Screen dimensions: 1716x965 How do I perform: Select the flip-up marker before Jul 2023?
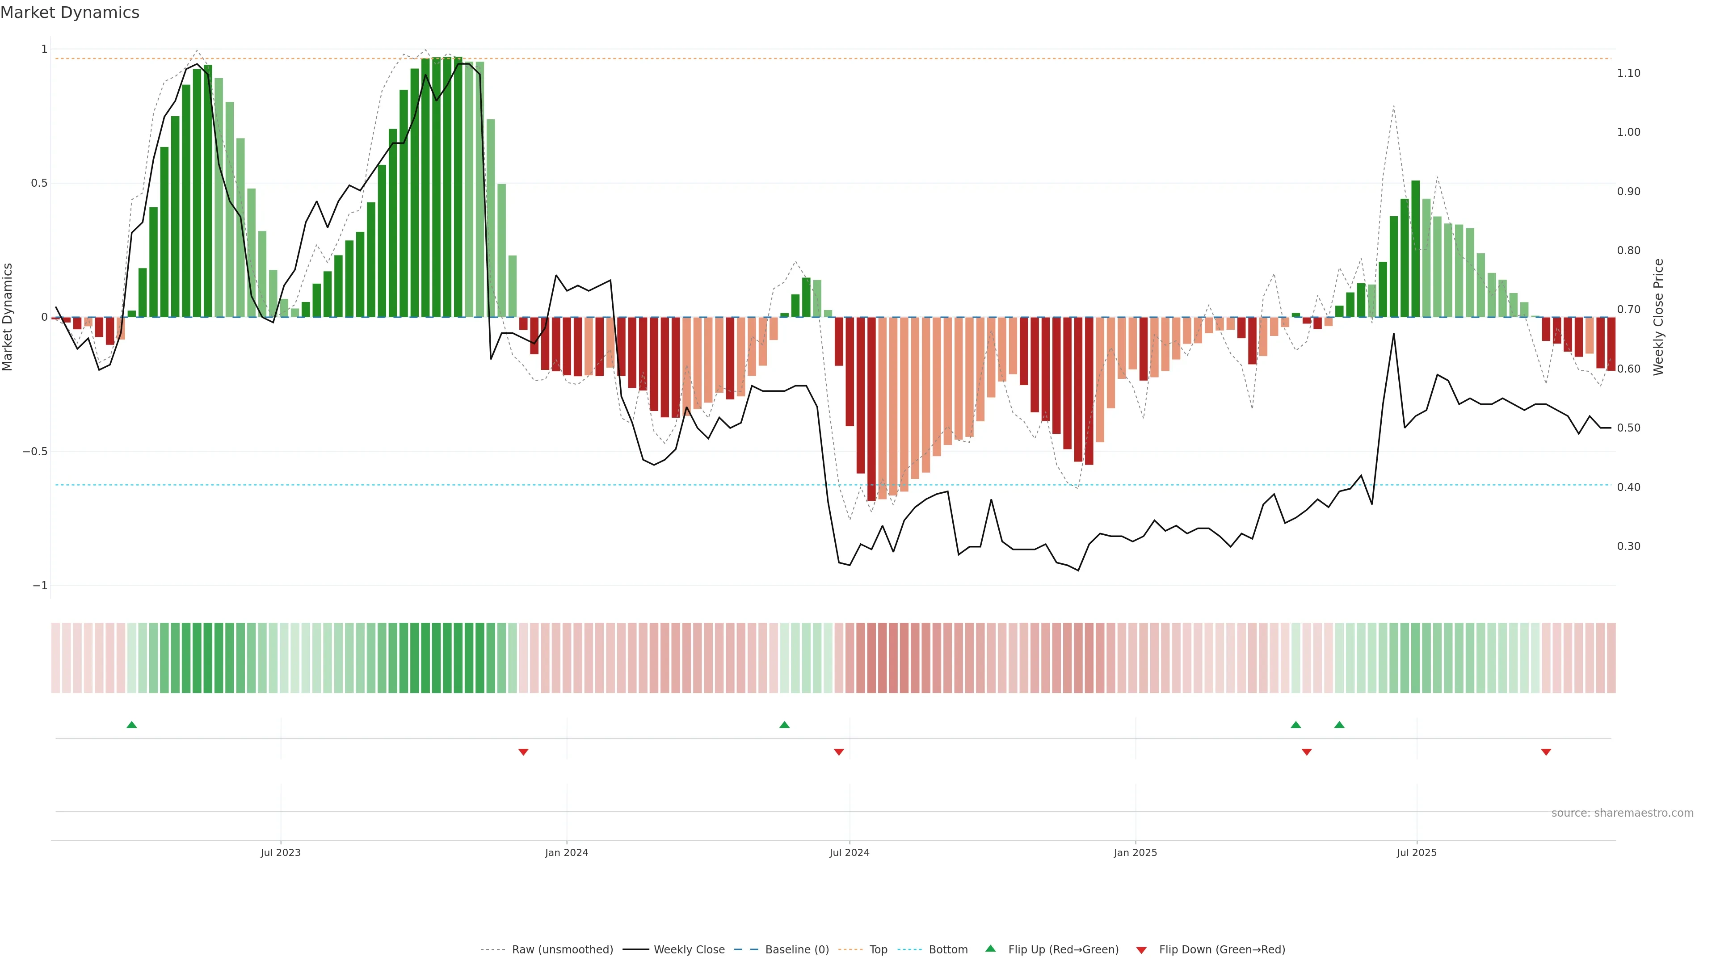132,725
